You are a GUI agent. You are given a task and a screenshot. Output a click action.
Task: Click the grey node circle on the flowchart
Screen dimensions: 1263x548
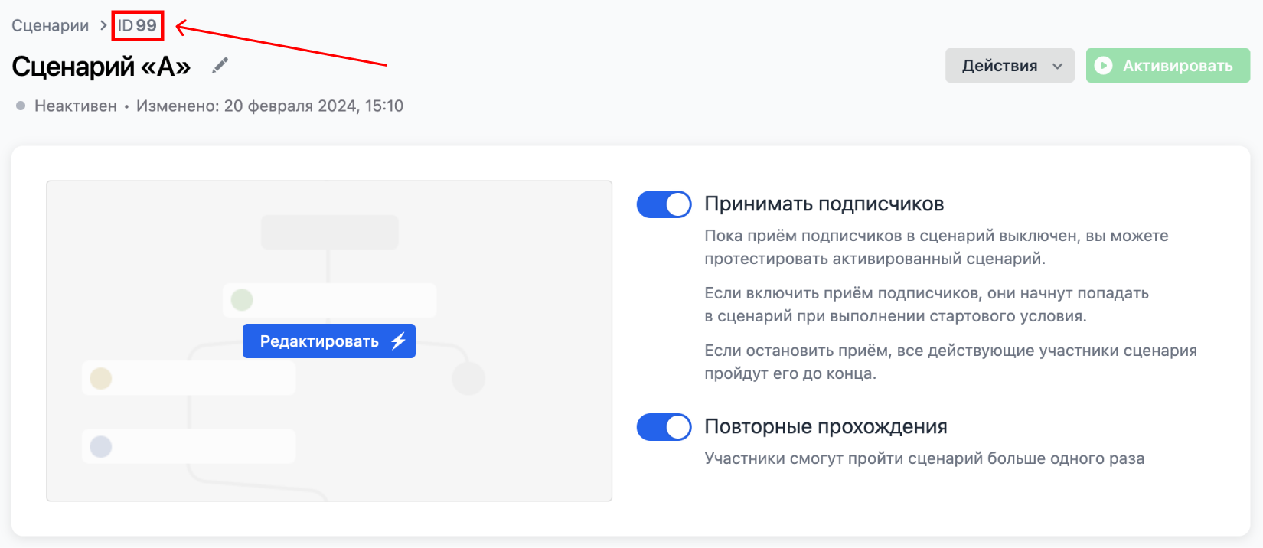(x=468, y=377)
